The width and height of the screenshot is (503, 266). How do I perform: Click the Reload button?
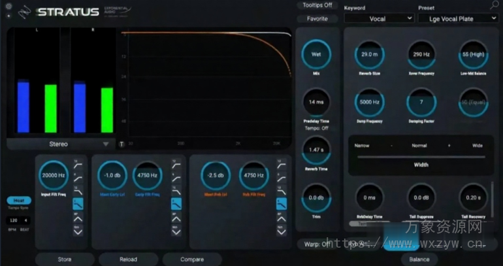[128, 259]
